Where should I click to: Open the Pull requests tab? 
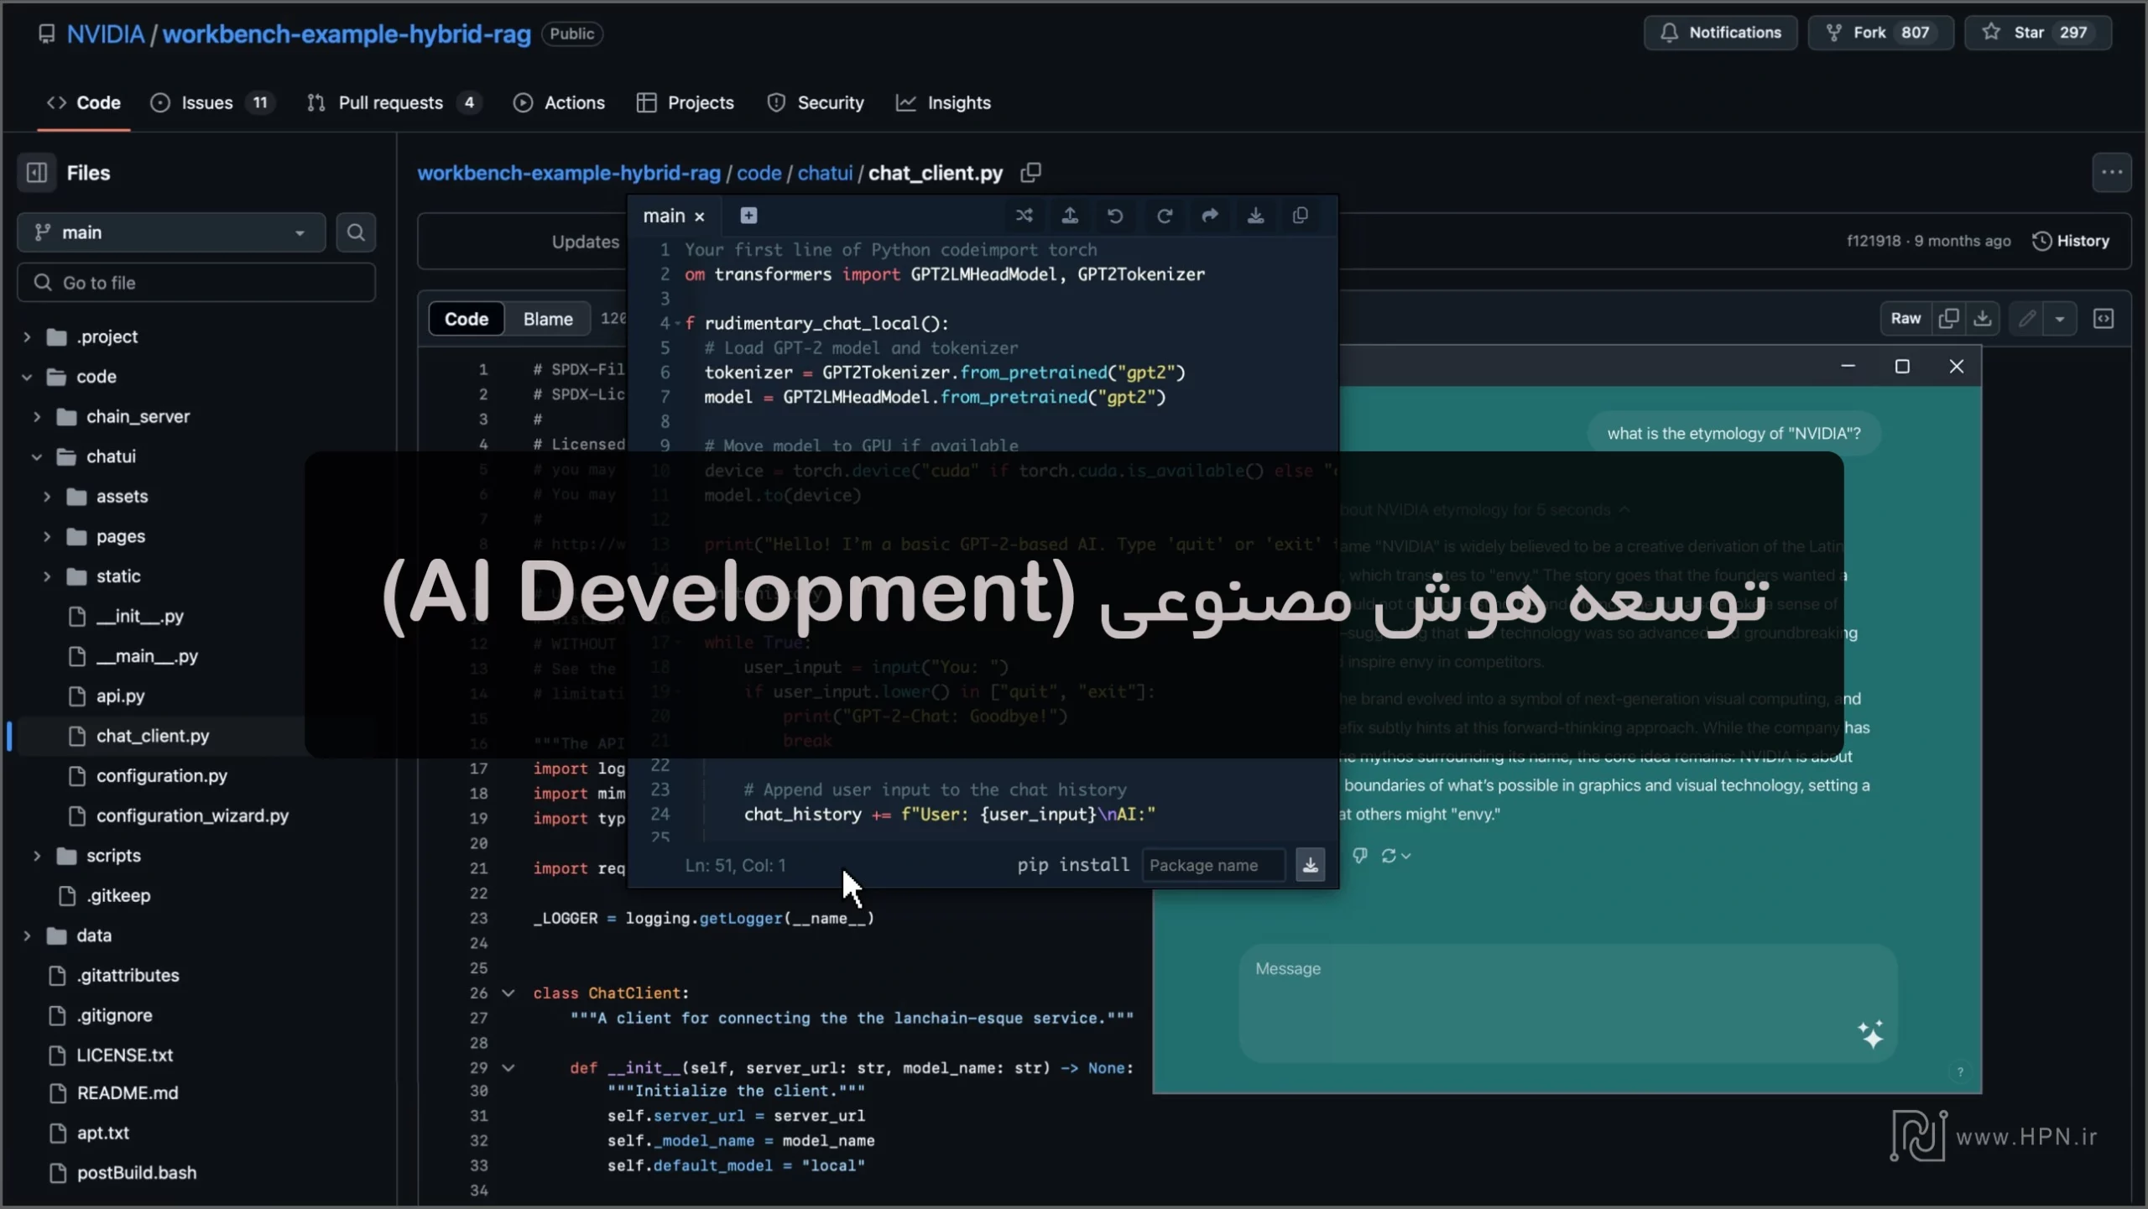(x=393, y=102)
